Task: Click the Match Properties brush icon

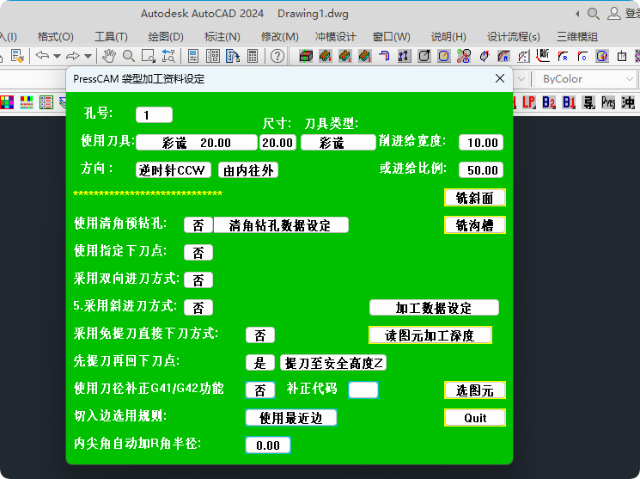Action: pos(17,56)
